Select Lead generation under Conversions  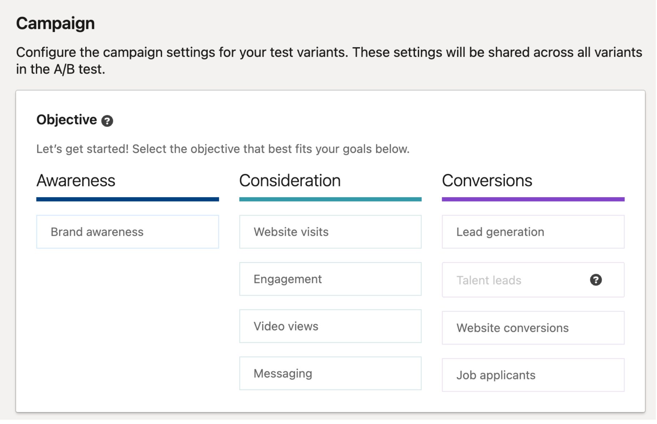click(x=533, y=232)
